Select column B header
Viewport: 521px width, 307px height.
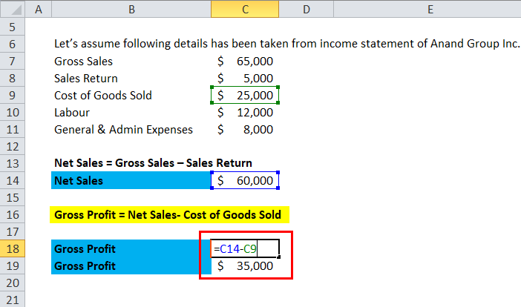click(x=131, y=9)
